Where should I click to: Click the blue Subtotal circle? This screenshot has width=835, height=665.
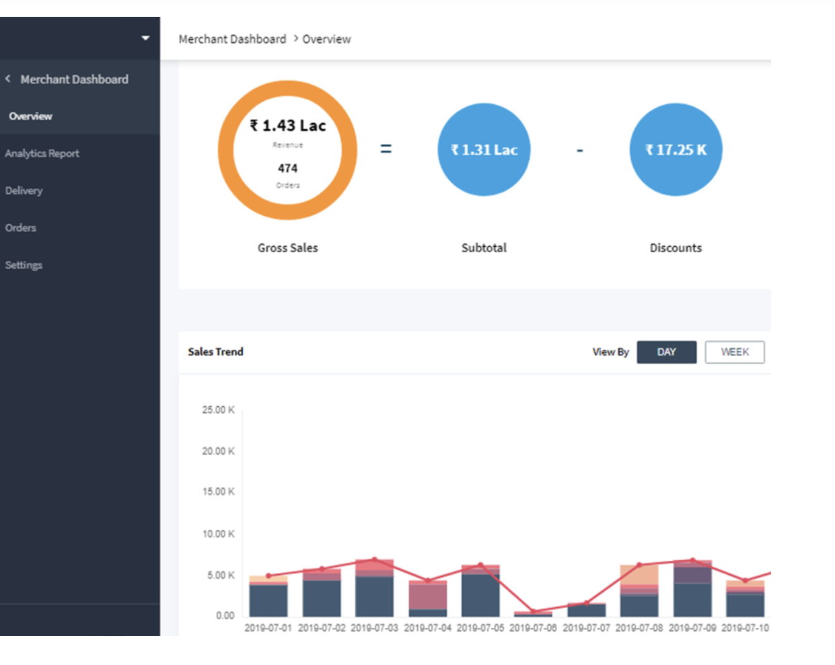tap(484, 149)
